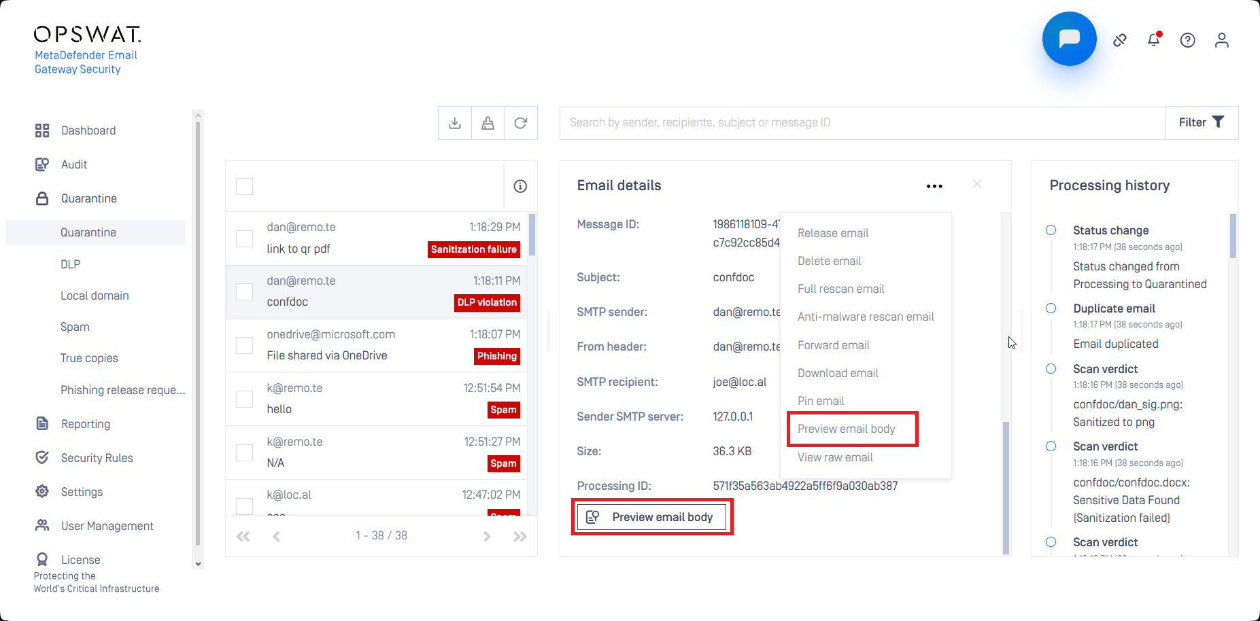Check the 'File shared via OneDrive' email checkbox

244,345
